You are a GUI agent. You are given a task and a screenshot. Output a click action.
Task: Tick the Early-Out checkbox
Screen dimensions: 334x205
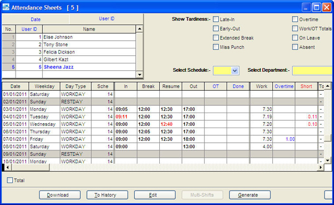pyautogui.click(x=216, y=28)
